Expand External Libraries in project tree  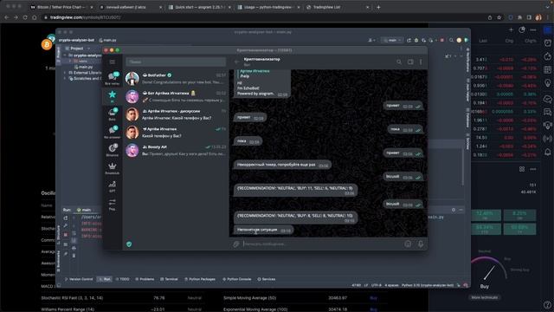[65, 73]
